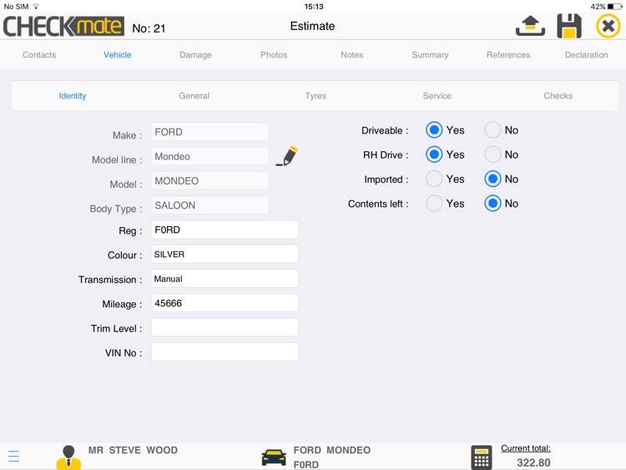Set Contents left to Yes
The image size is (626, 470).
coord(434,203)
